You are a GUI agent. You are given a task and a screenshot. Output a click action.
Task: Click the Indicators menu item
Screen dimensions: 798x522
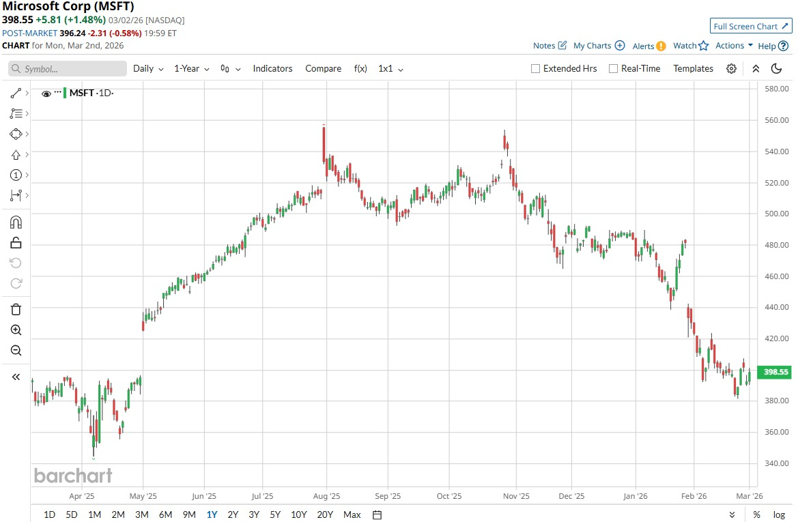273,69
